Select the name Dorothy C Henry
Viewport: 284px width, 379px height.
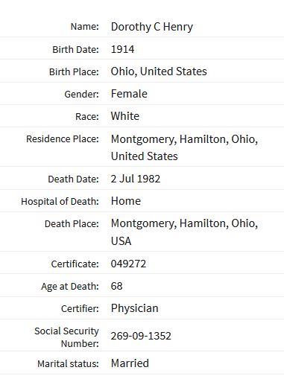pos(151,27)
